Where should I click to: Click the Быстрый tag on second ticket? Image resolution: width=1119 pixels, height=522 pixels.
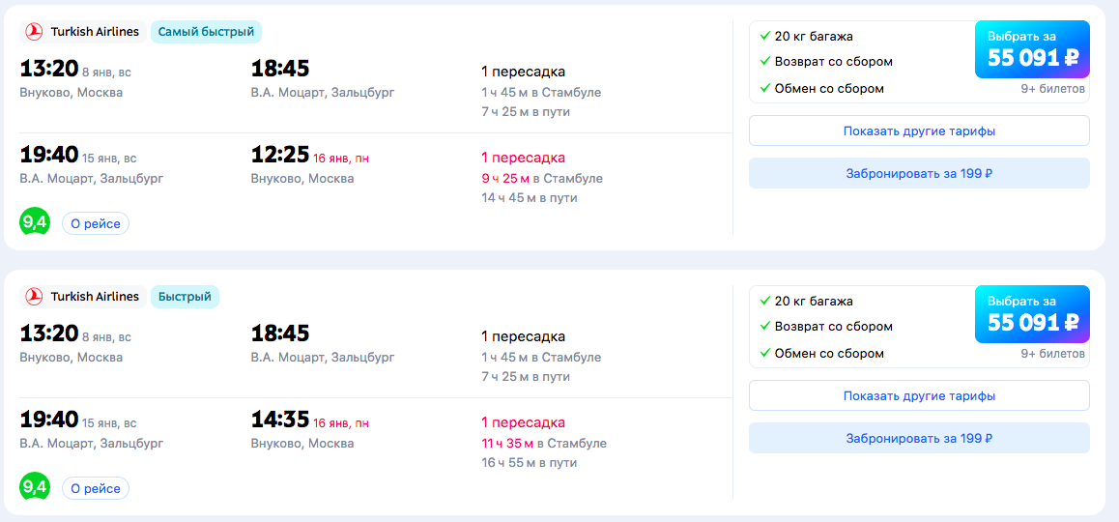[185, 297]
